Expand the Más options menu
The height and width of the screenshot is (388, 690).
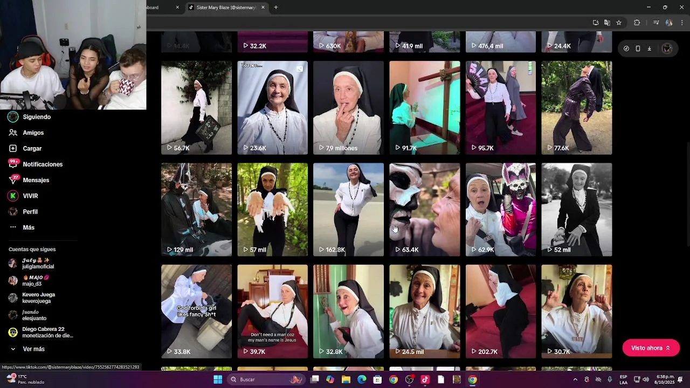[22, 227]
